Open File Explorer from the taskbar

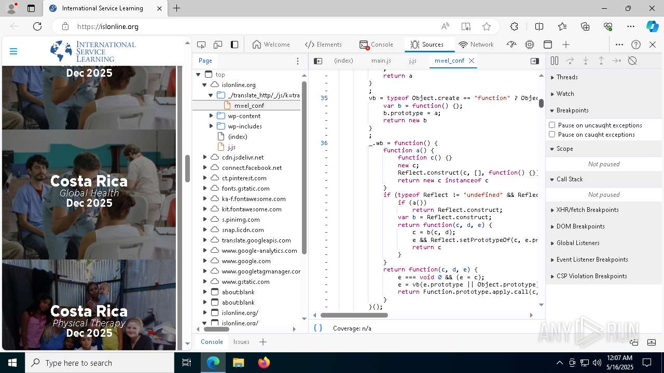point(239,363)
